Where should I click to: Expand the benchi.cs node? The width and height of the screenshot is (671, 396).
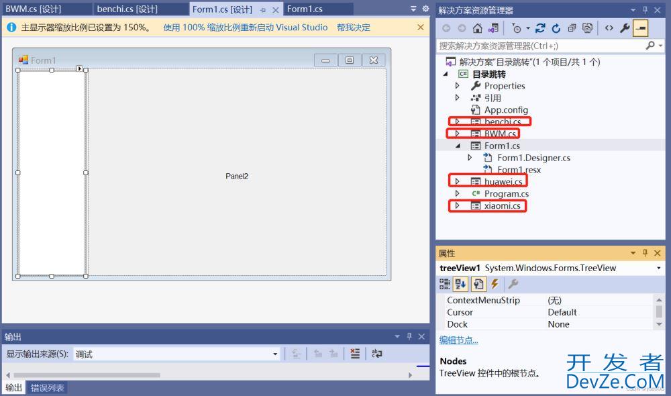458,121
